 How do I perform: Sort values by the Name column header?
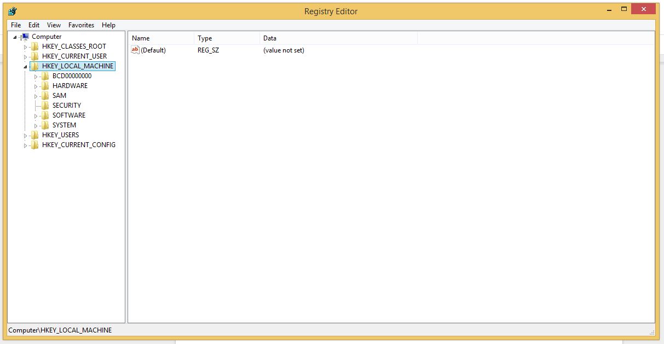tap(161, 38)
